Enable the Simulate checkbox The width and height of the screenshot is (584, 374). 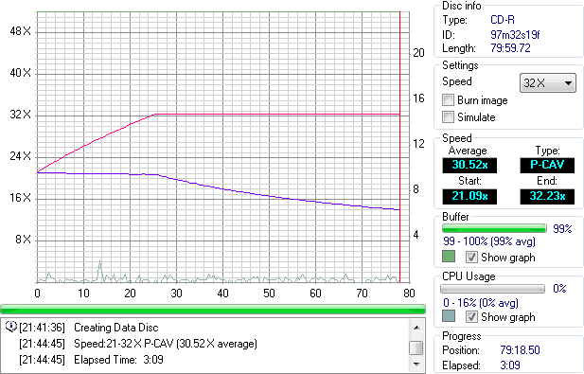click(x=448, y=117)
